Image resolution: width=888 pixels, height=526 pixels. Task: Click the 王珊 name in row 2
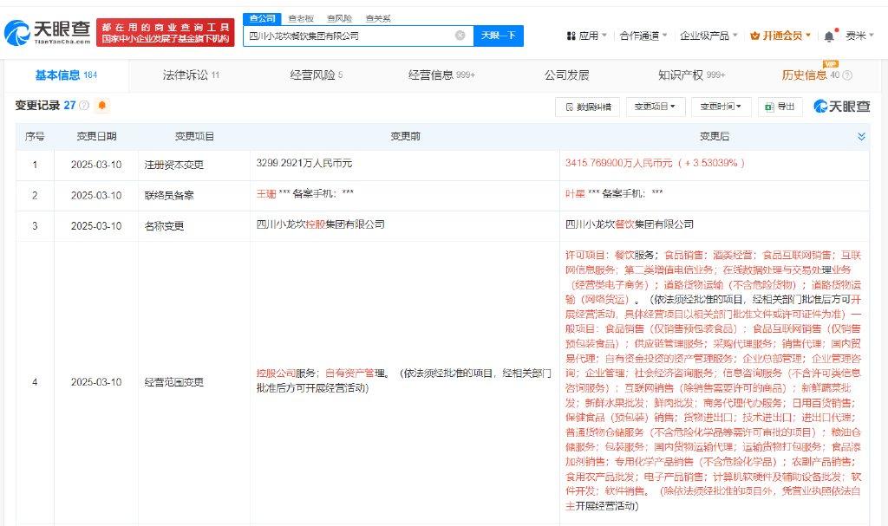[x=266, y=193]
